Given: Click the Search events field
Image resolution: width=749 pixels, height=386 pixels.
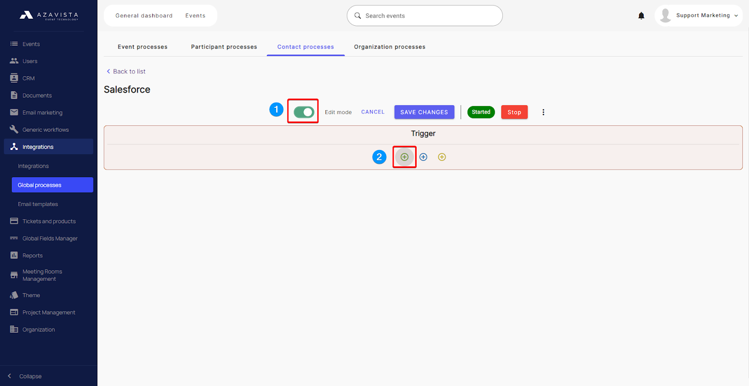Looking at the screenshot, I should [x=425, y=16].
